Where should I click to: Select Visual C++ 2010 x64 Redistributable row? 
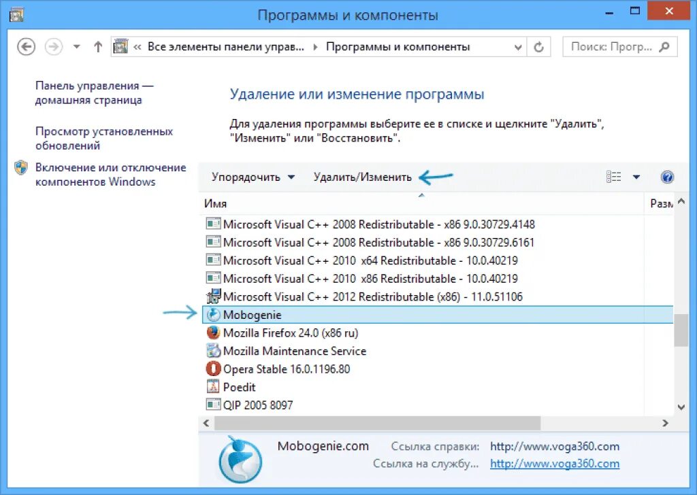pyautogui.click(x=438, y=260)
